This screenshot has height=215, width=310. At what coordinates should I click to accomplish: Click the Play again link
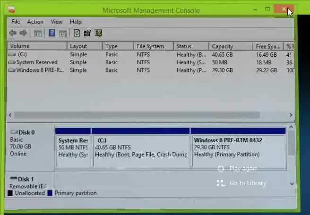point(243,169)
